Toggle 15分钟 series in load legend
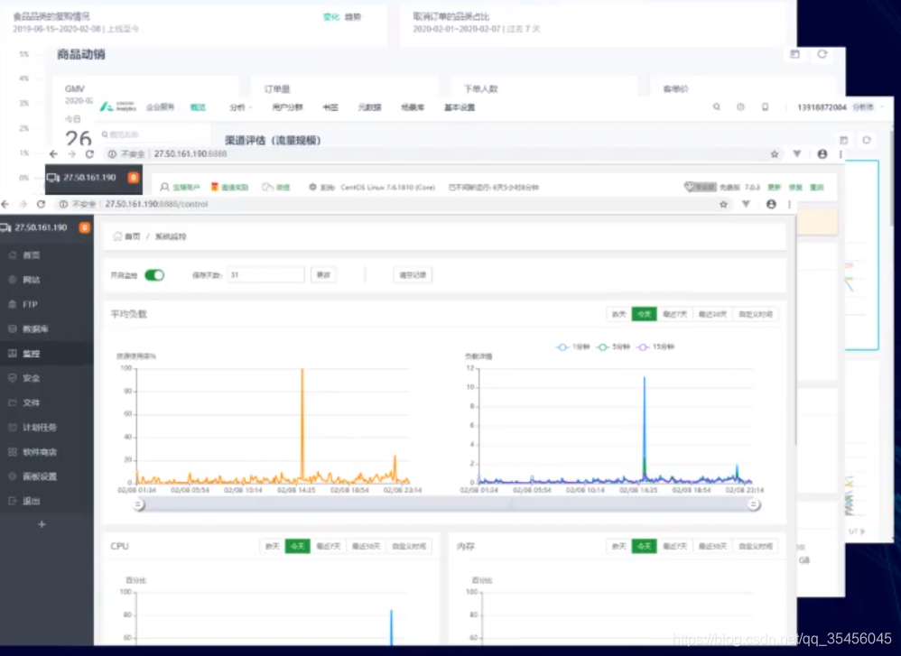 pos(655,347)
